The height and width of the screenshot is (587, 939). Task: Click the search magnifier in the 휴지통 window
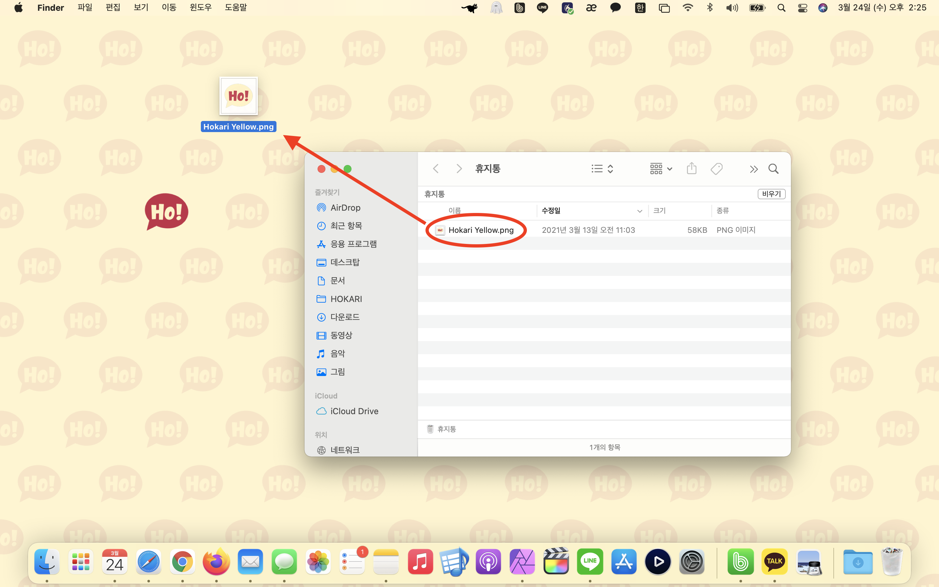point(773,169)
